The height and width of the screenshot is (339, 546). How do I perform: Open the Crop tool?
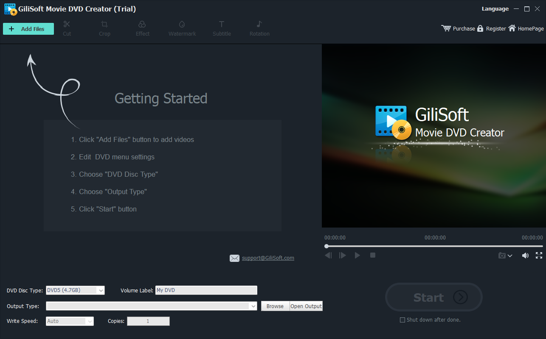click(x=104, y=28)
